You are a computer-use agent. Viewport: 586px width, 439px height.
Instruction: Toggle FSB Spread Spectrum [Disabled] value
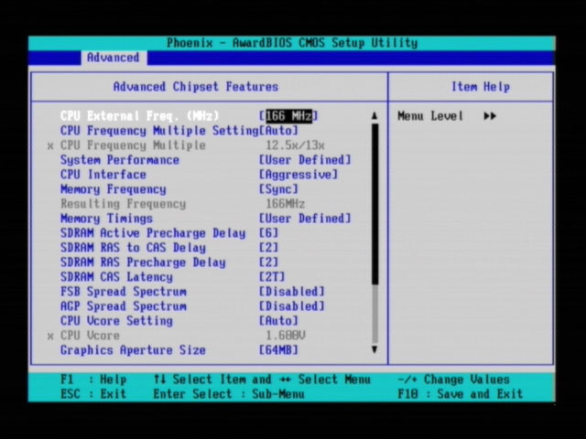(x=292, y=292)
